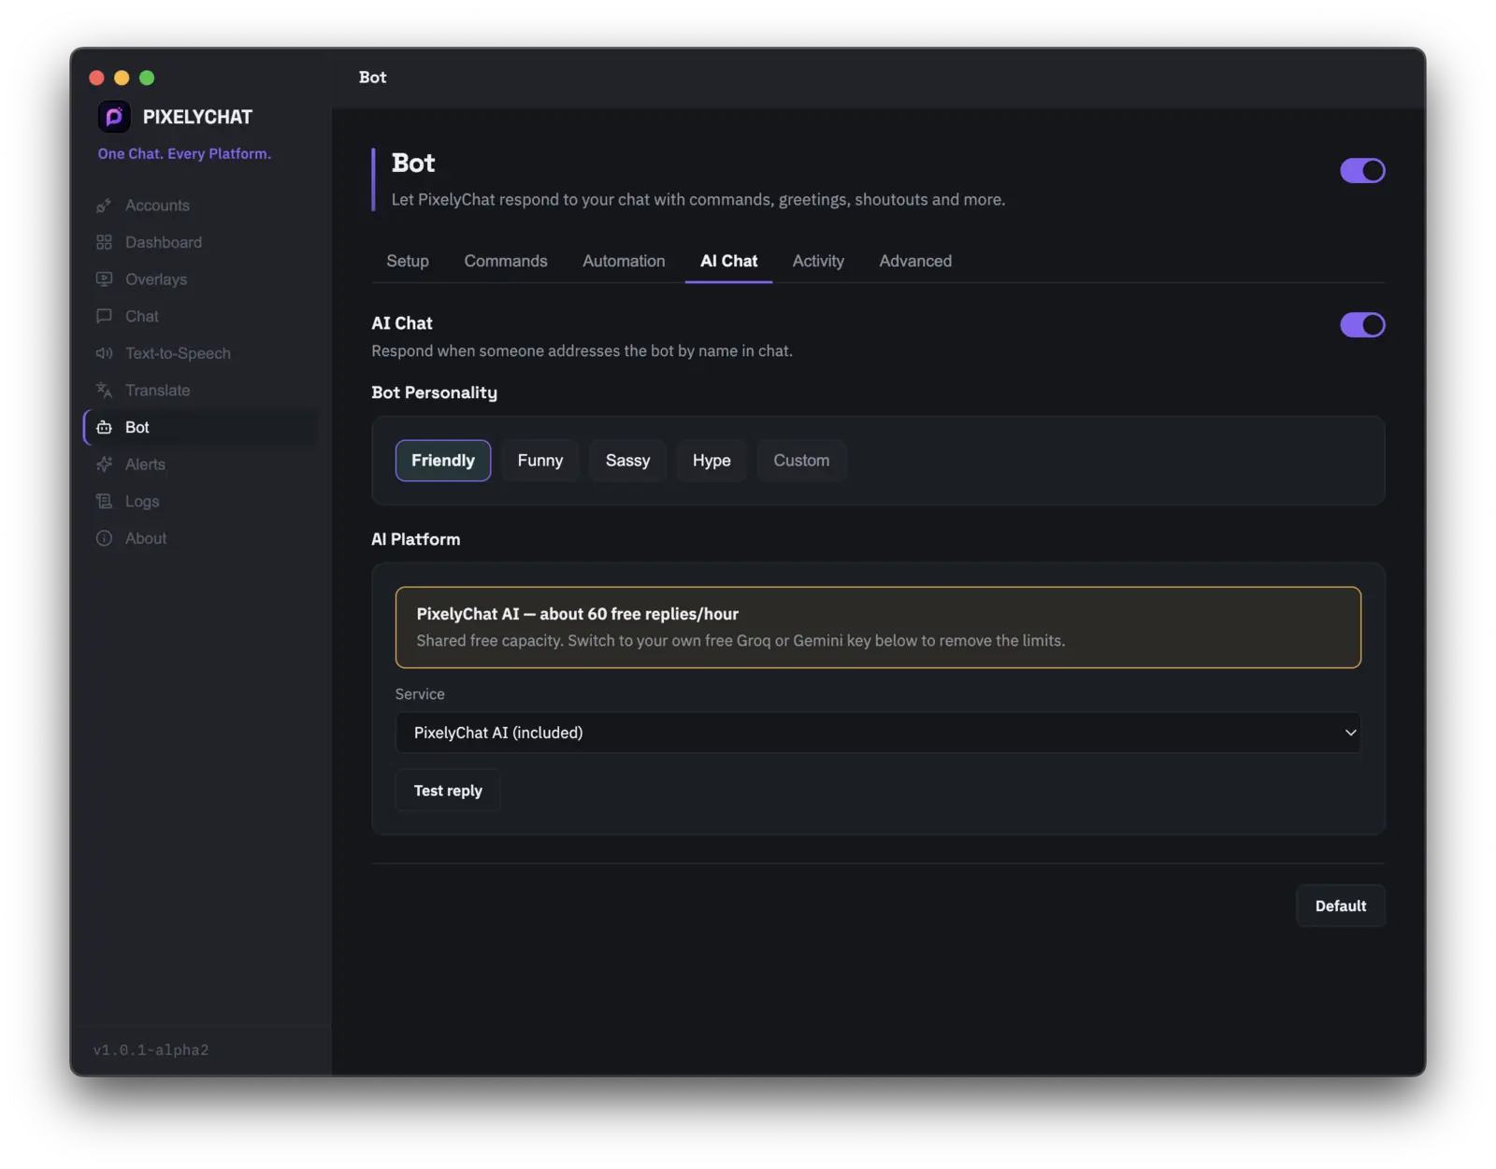The height and width of the screenshot is (1169, 1496).
Task: Click the yellow minimize window button
Action: click(122, 78)
